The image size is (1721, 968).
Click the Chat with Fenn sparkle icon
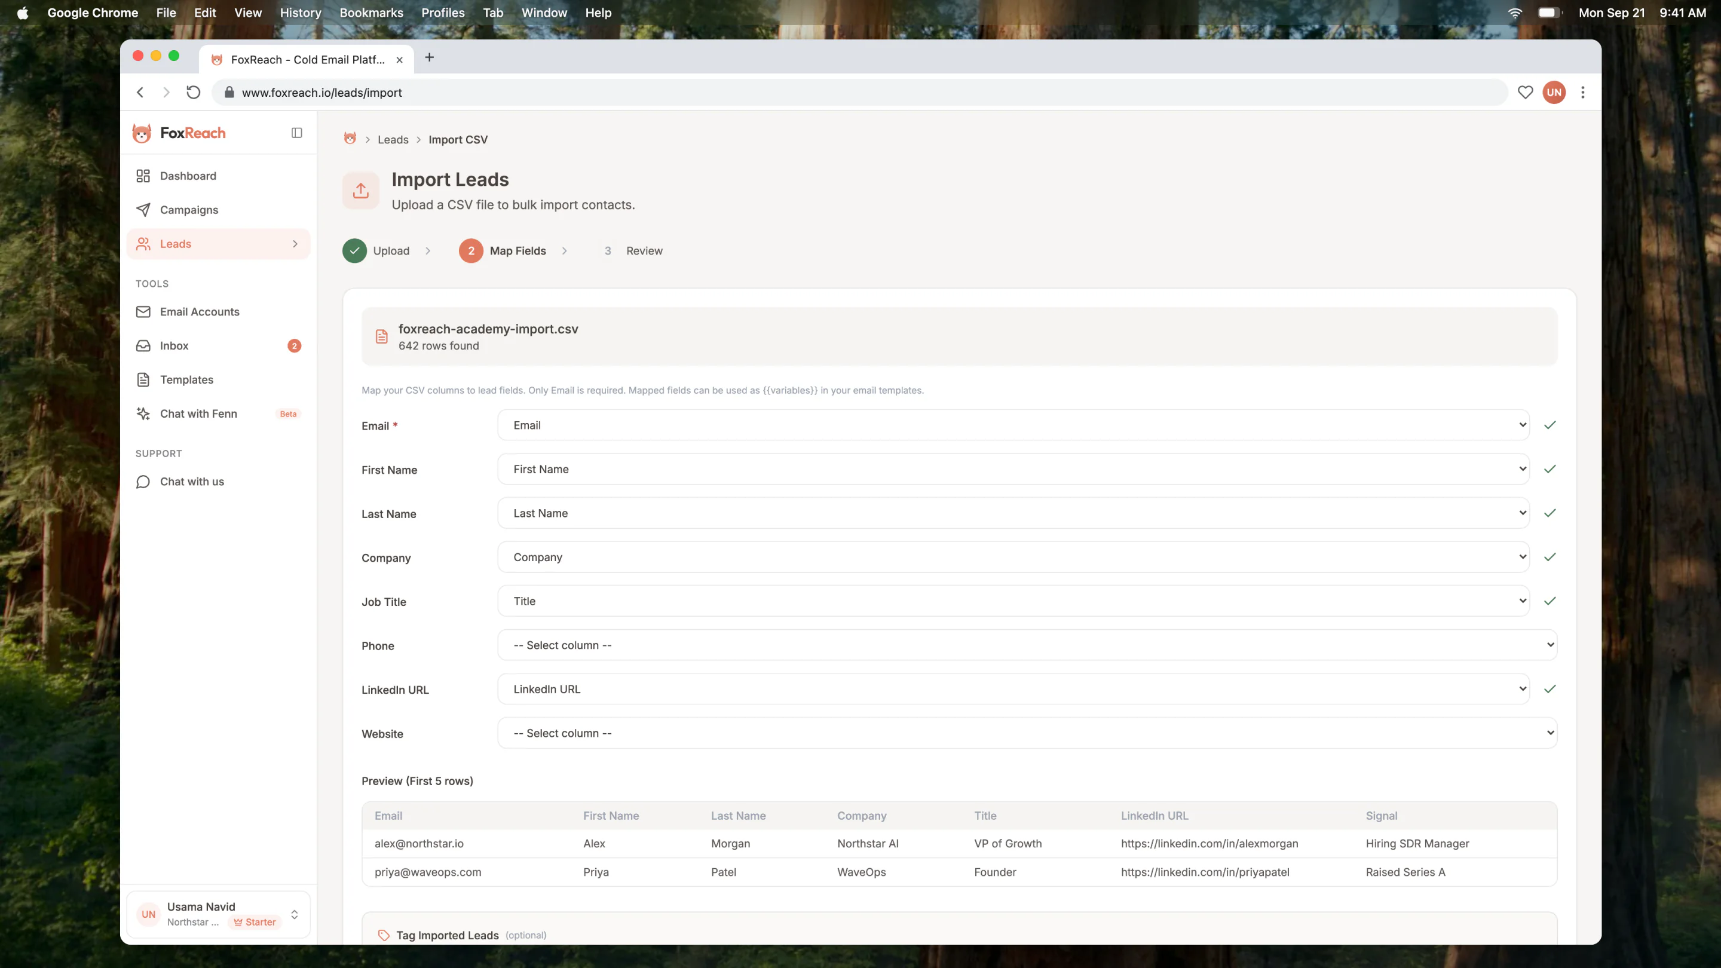[143, 413]
